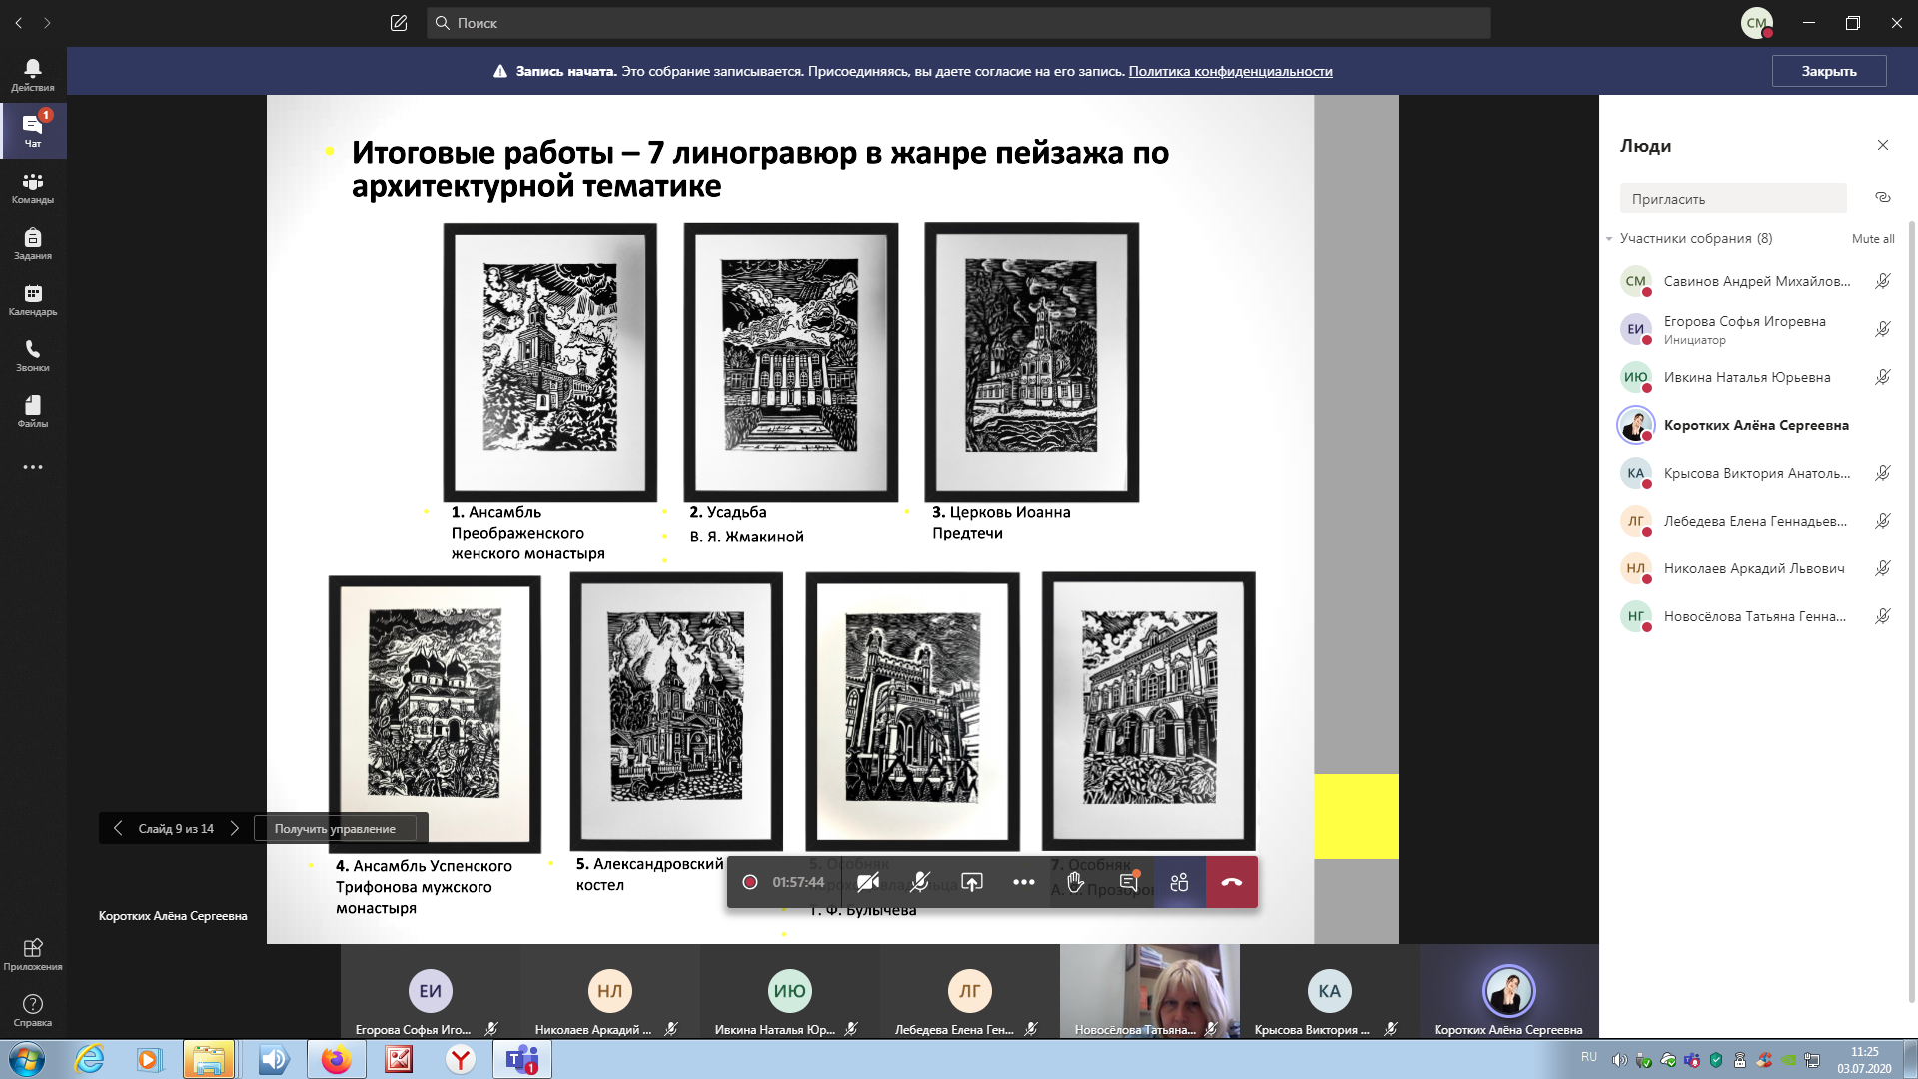1918x1079 pixels.
Task: Select participant Коротких Алёна Сергеевна
Action: (x=1757, y=425)
